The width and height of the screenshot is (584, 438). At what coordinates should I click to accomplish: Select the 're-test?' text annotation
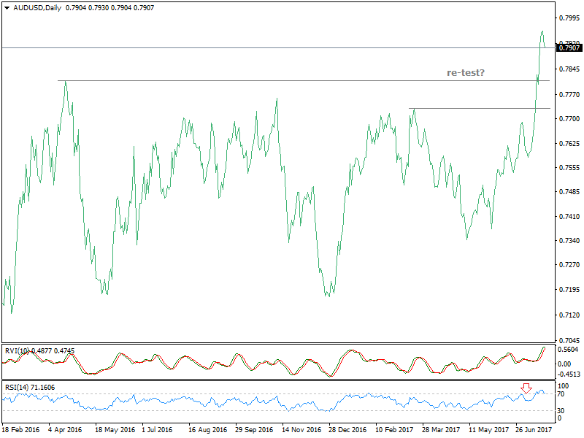click(466, 72)
